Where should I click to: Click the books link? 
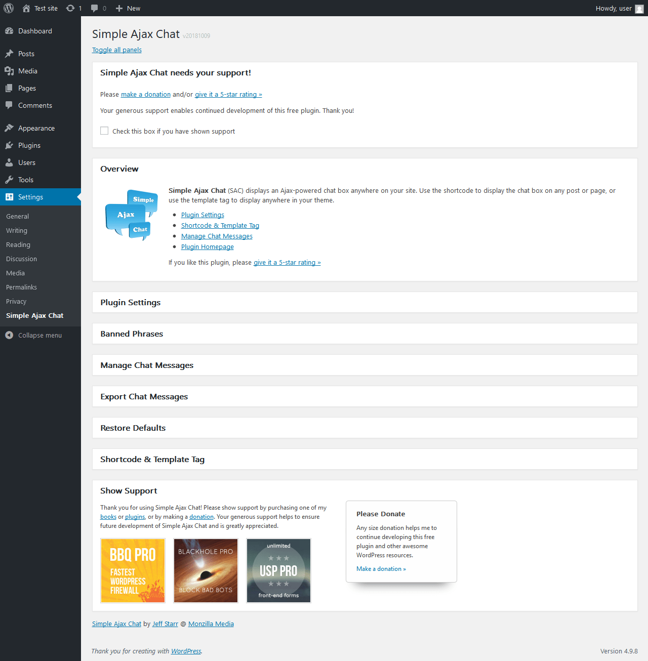pos(108,517)
